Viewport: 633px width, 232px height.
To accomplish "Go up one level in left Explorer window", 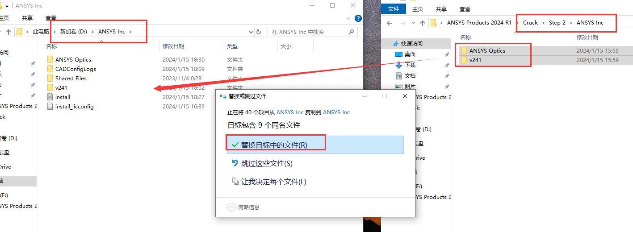I will (x=8, y=32).
